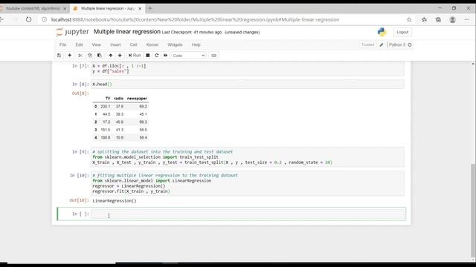The width and height of the screenshot is (476, 267).
Task: Open the Insert menu
Action: [115, 44]
